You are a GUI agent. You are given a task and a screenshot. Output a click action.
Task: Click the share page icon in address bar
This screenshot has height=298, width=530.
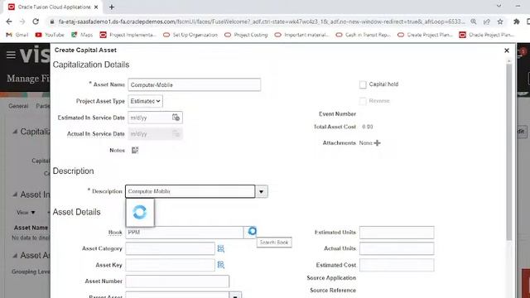tap(487, 22)
